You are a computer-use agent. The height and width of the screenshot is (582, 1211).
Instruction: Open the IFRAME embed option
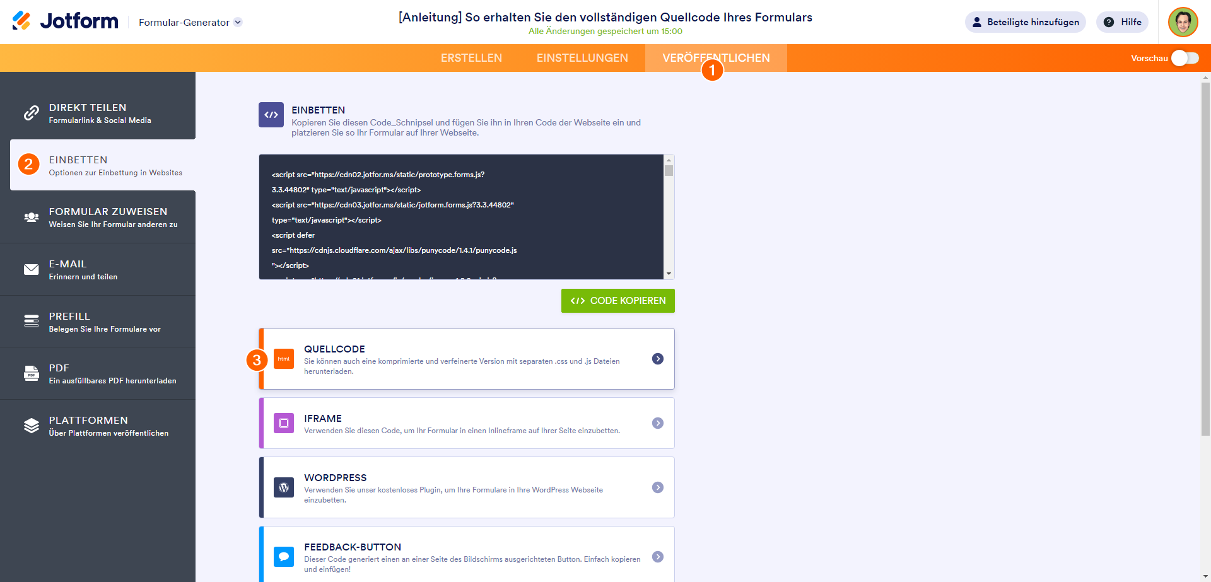point(467,423)
